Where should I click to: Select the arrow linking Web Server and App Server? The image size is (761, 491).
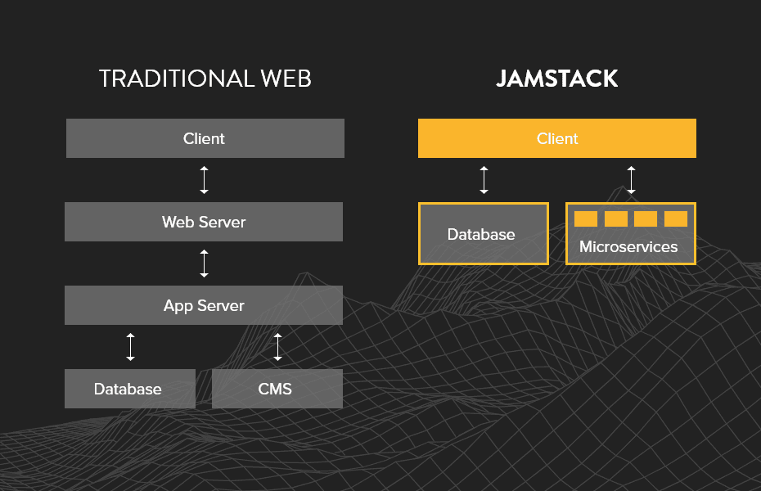pos(204,263)
